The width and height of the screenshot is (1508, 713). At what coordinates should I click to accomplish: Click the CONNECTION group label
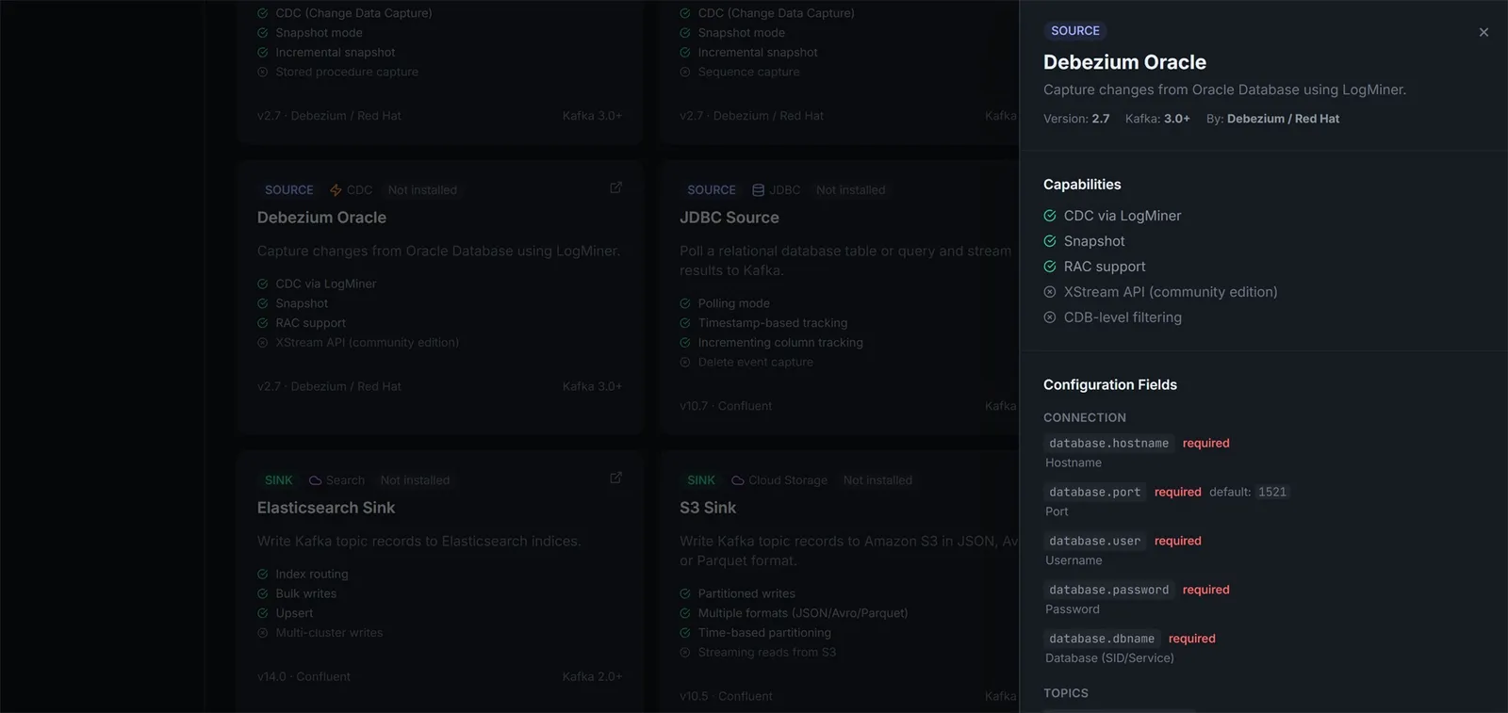point(1085,417)
